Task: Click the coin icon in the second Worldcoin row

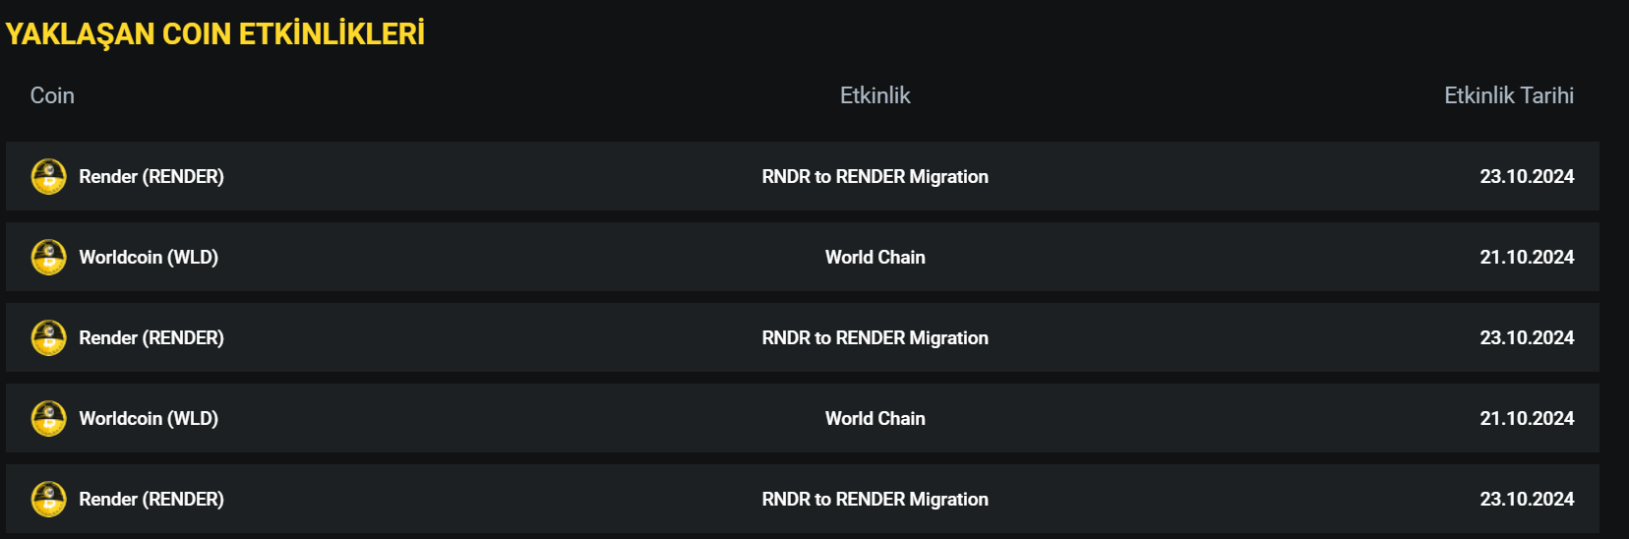Action: pos(49,419)
